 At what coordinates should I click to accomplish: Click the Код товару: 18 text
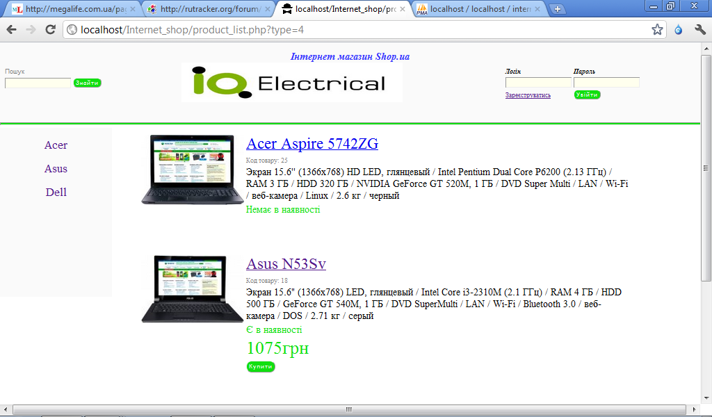pyautogui.click(x=266, y=280)
